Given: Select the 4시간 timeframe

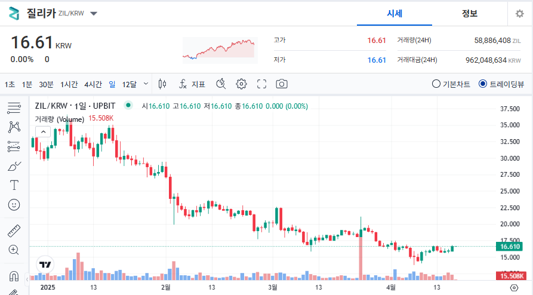Looking at the screenshot, I should click(x=93, y=84).
